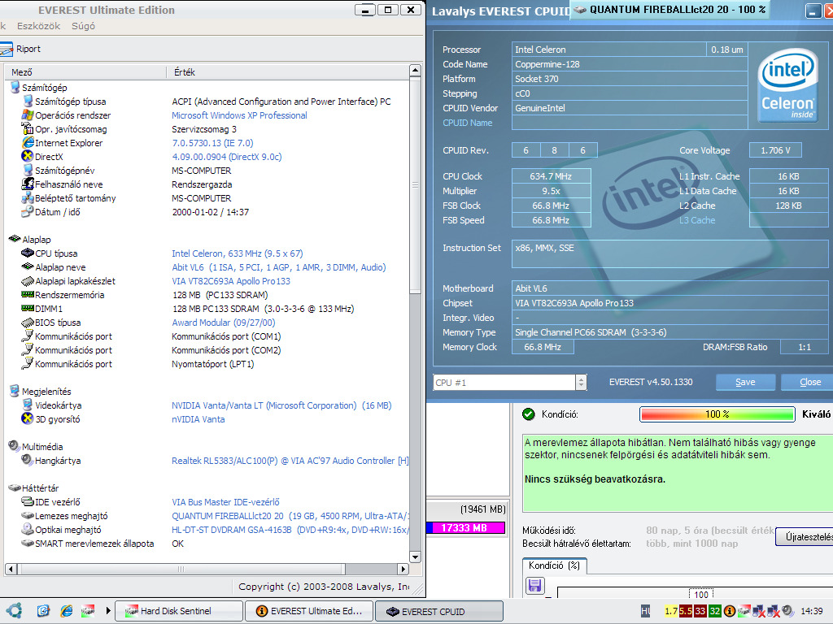The width and height of the screenshot is (833, 624).
Task: Click the Optikai meghajtó disc icon
Action: tap(28, 529)
